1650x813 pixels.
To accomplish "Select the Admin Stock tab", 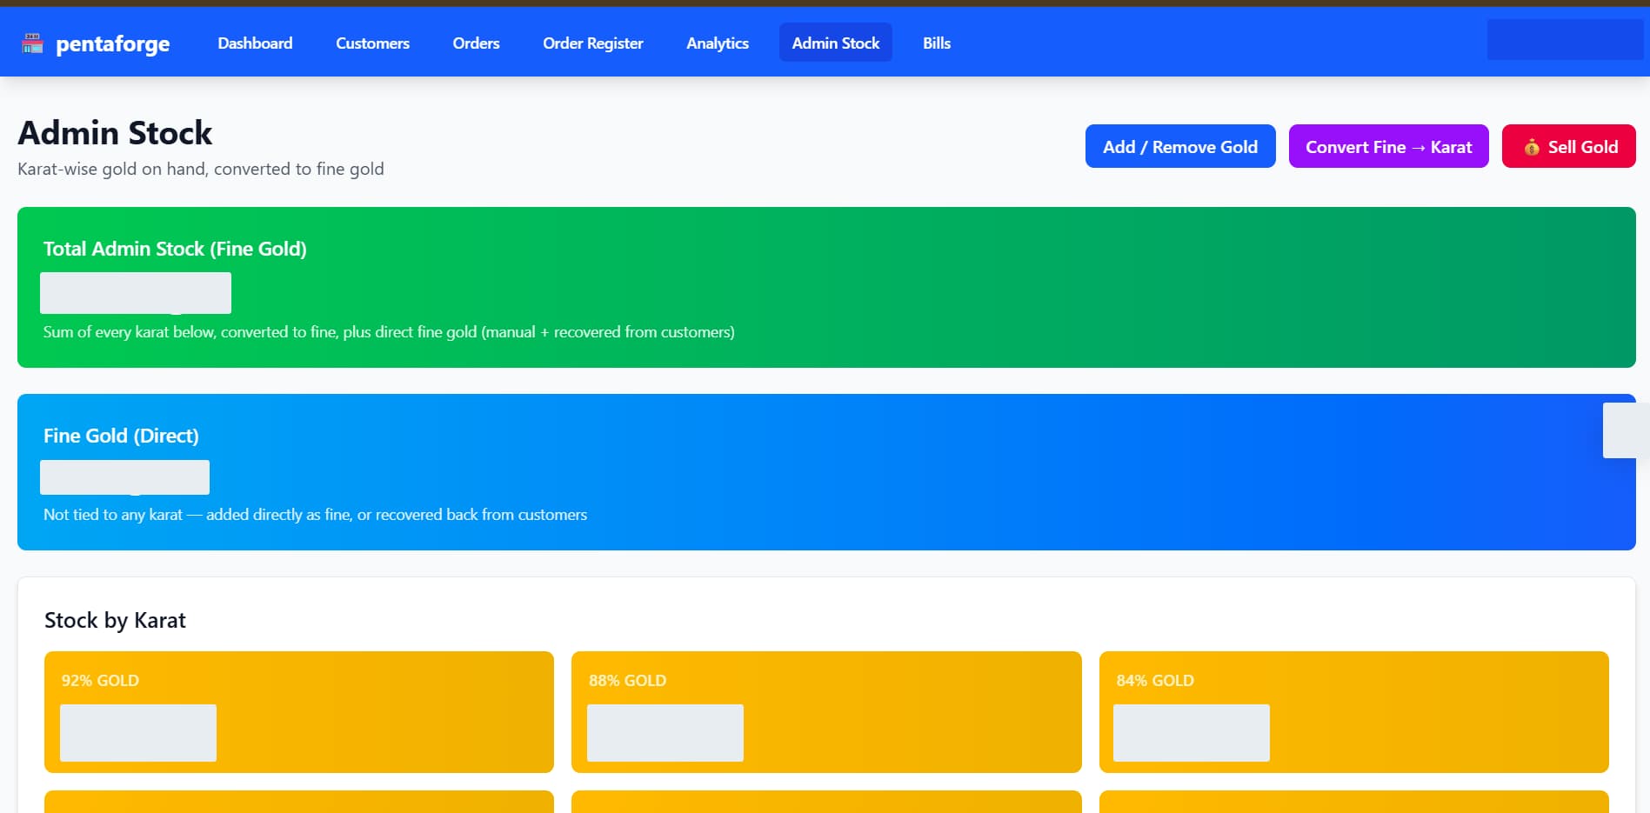I will (836, 43).
